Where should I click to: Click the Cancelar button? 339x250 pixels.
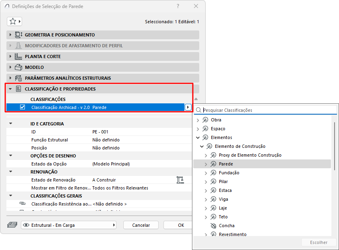click(x=141, y=225)
